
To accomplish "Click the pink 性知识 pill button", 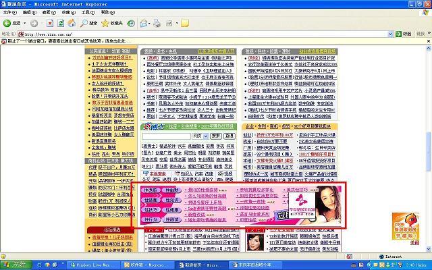I will click(171, 200).
